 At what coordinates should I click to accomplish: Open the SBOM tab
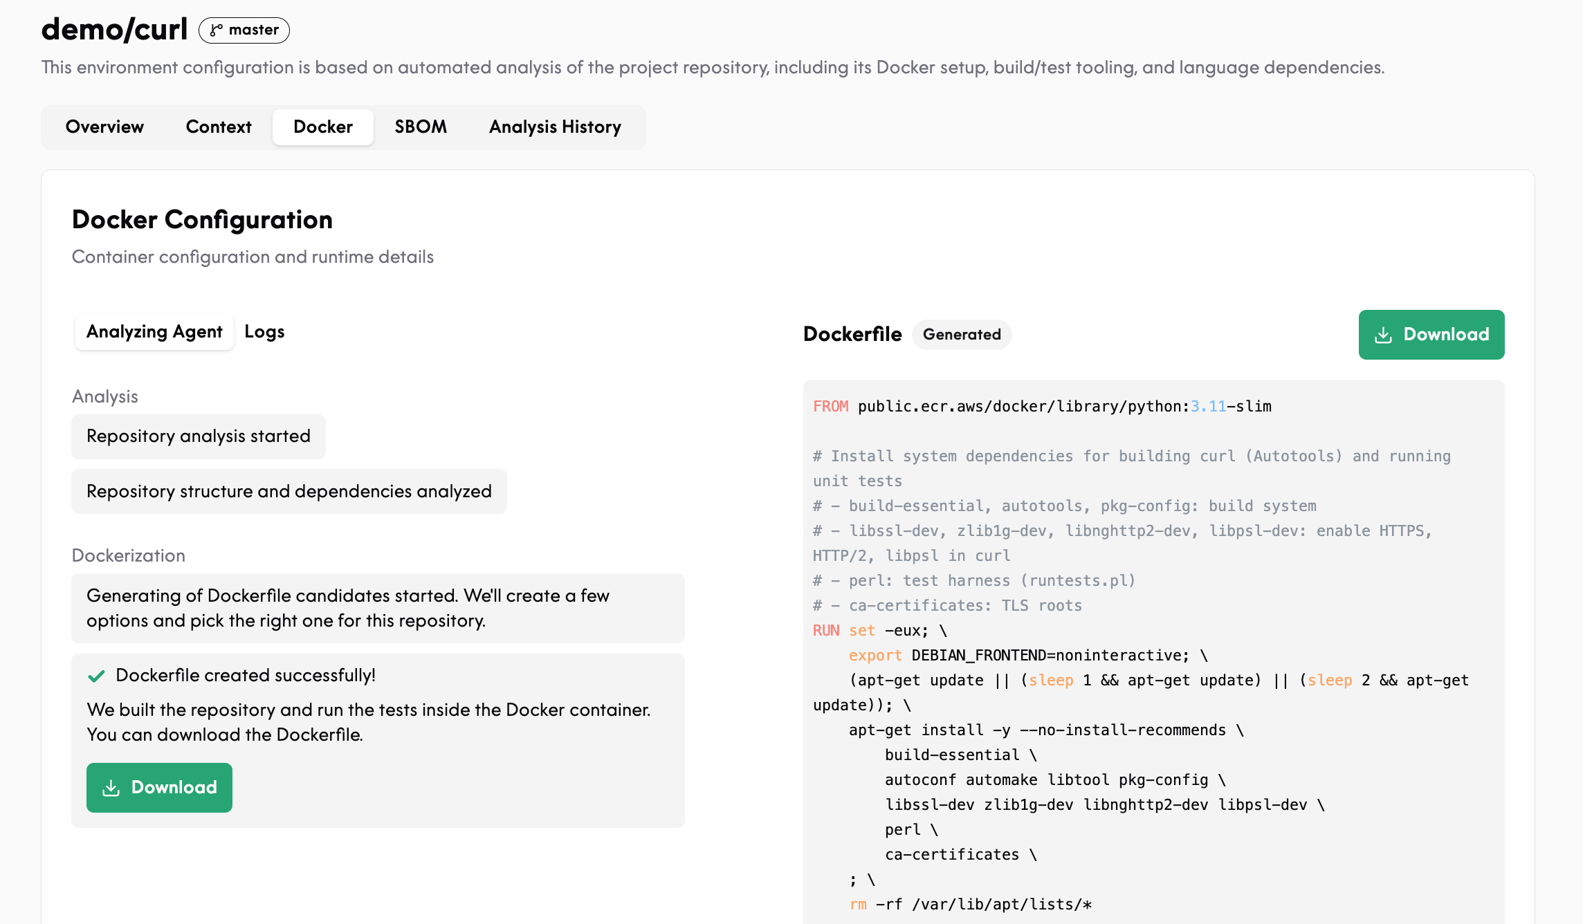pyautogui.click(x=421, y=127)
